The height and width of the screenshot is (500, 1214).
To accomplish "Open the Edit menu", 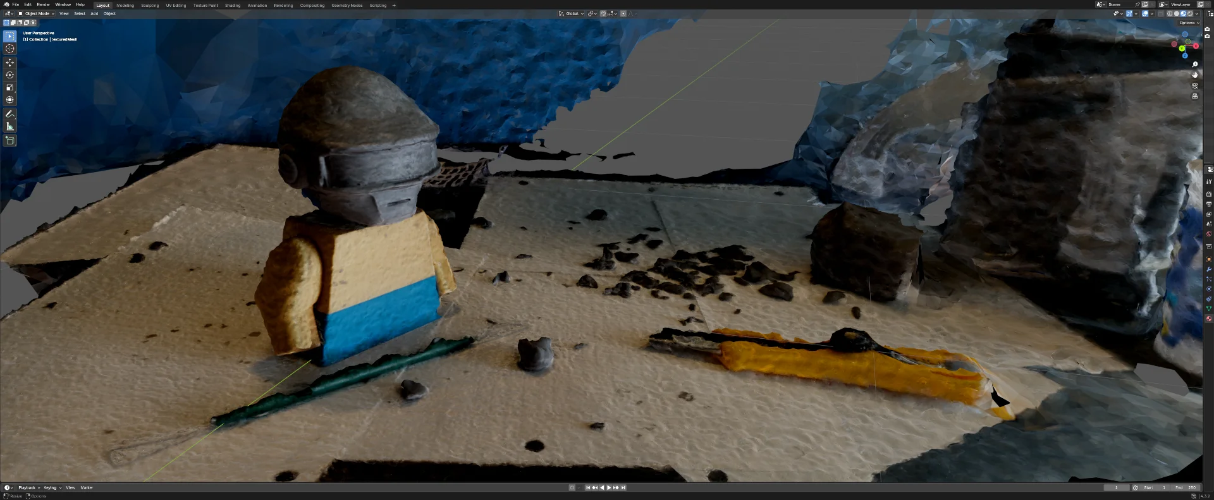I will pos(28,4).
